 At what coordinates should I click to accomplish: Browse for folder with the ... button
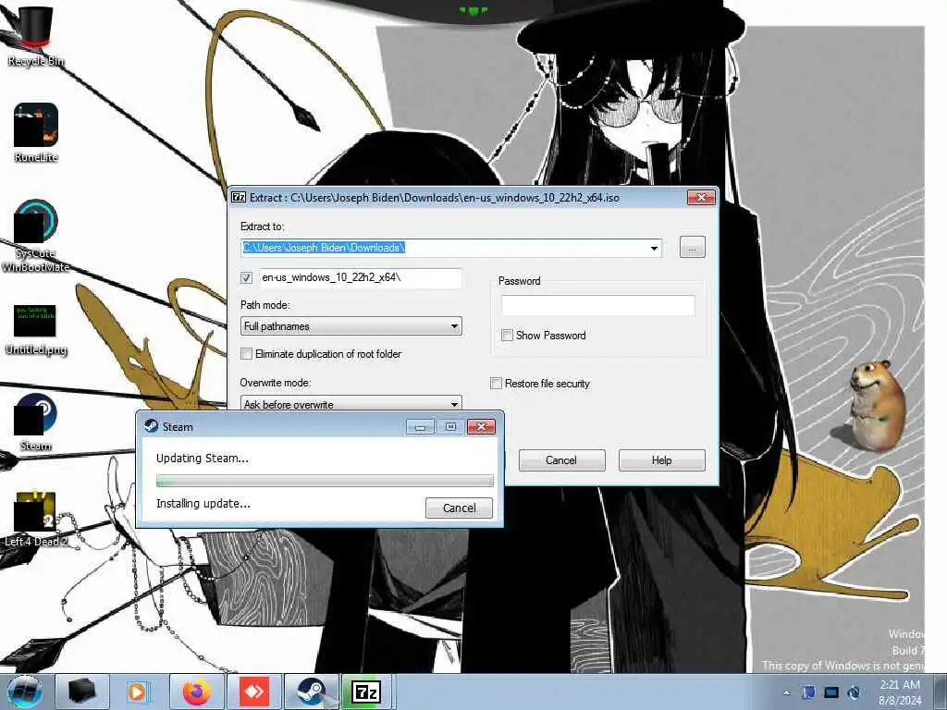(692, 248)
